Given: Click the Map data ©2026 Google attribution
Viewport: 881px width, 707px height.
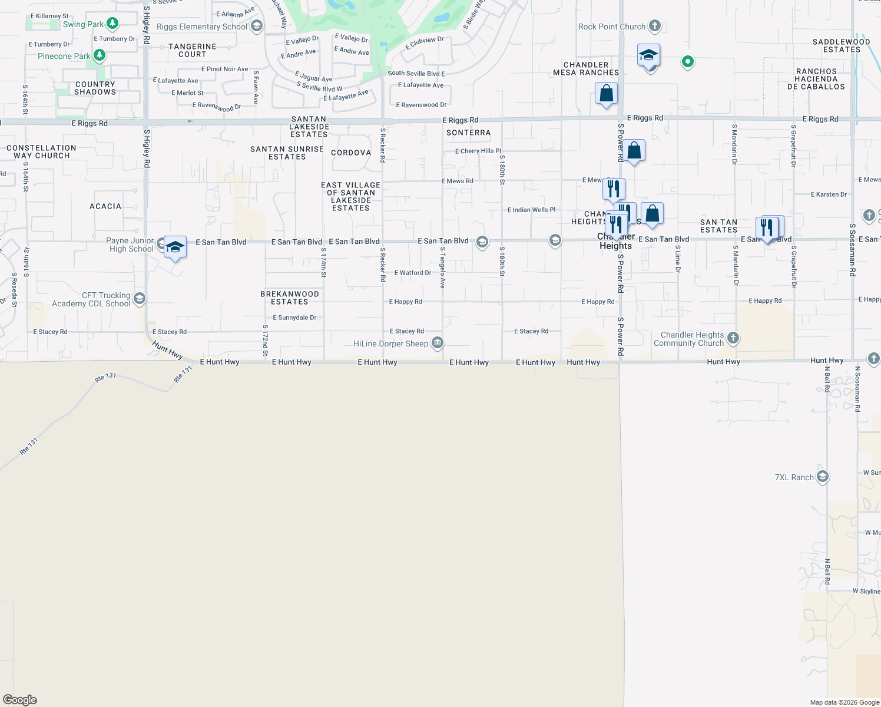Looking at the screenshot, I should [x=843, y=702].
